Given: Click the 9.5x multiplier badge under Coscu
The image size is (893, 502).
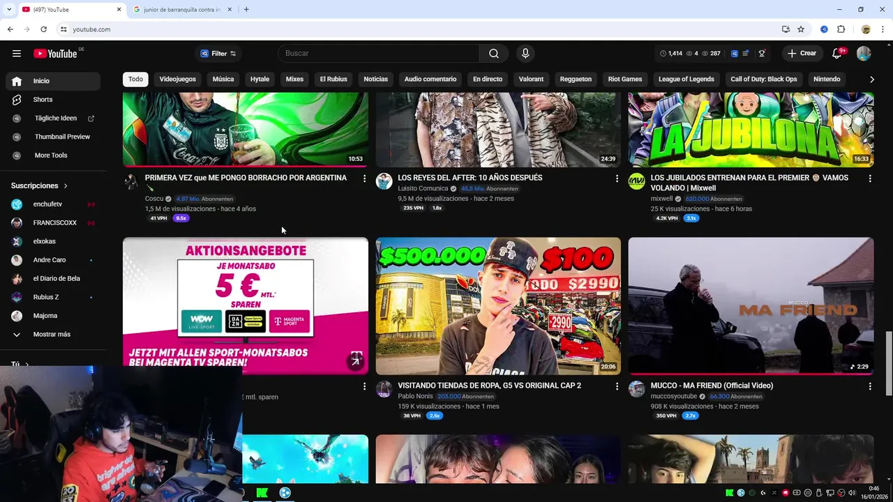Looking at the screenshot, I should point(181,218).
